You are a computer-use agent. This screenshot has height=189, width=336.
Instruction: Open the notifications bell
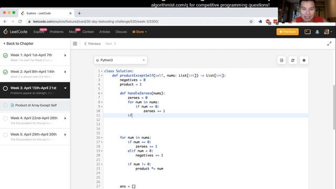[317, 31]
